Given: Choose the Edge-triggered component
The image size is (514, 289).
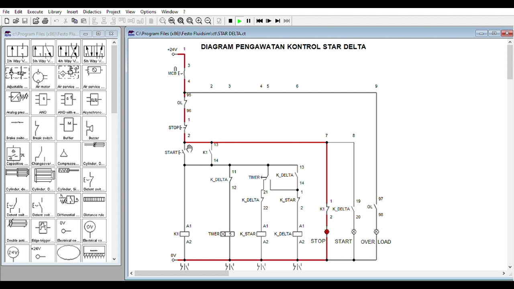Looking at the screenshot, I should coord(43,232).
